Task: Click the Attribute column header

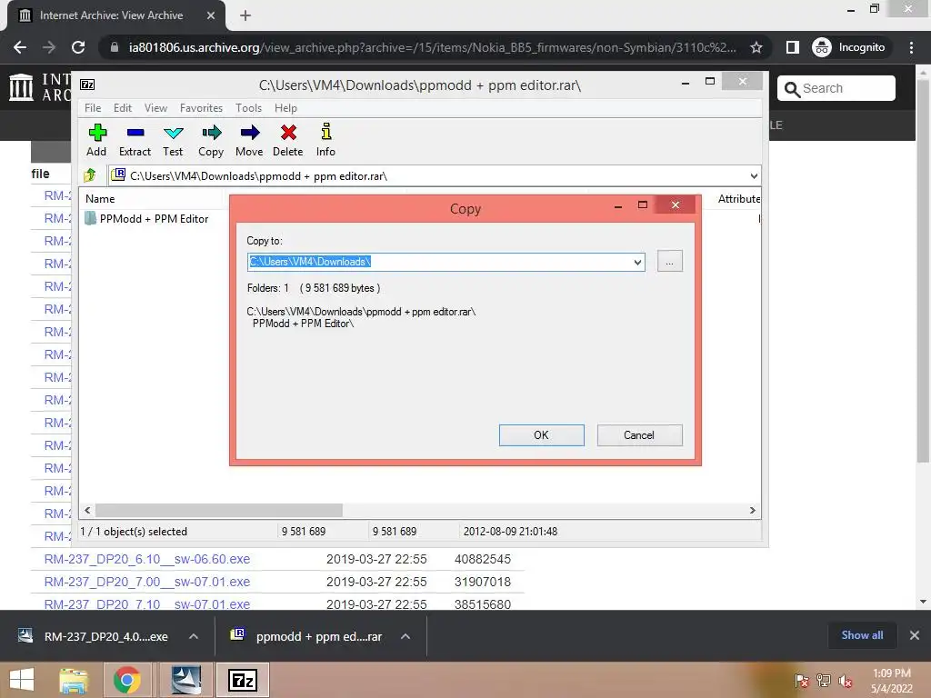Action: 738,199
